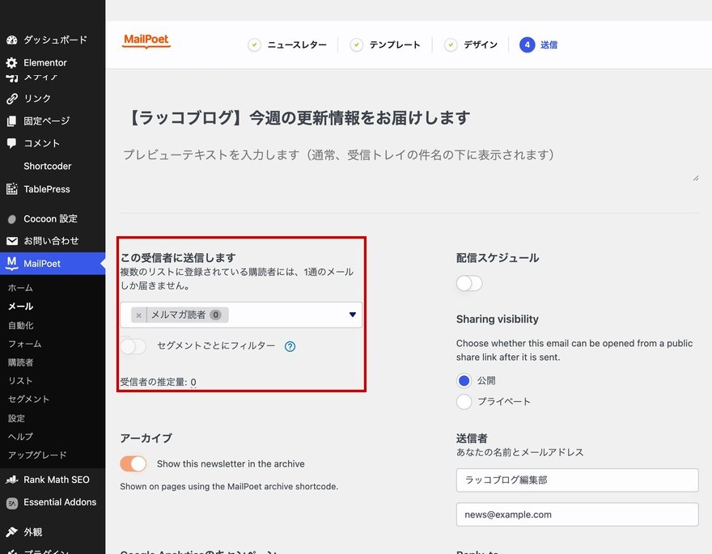The height and width of the screenshot is (554, 712).
Task: Go to the テンプレート step
Action: [395, 45]
